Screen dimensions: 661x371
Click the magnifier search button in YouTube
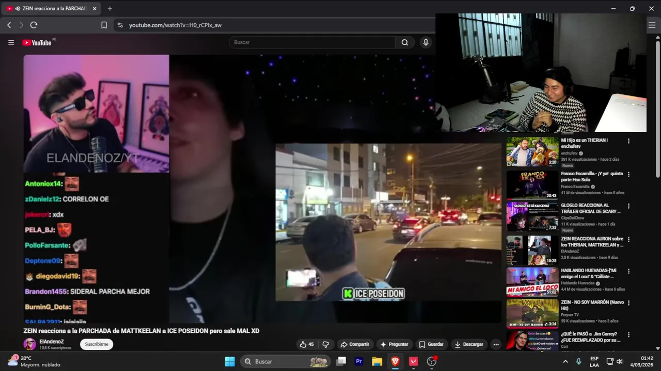click(x=405, y=42)
